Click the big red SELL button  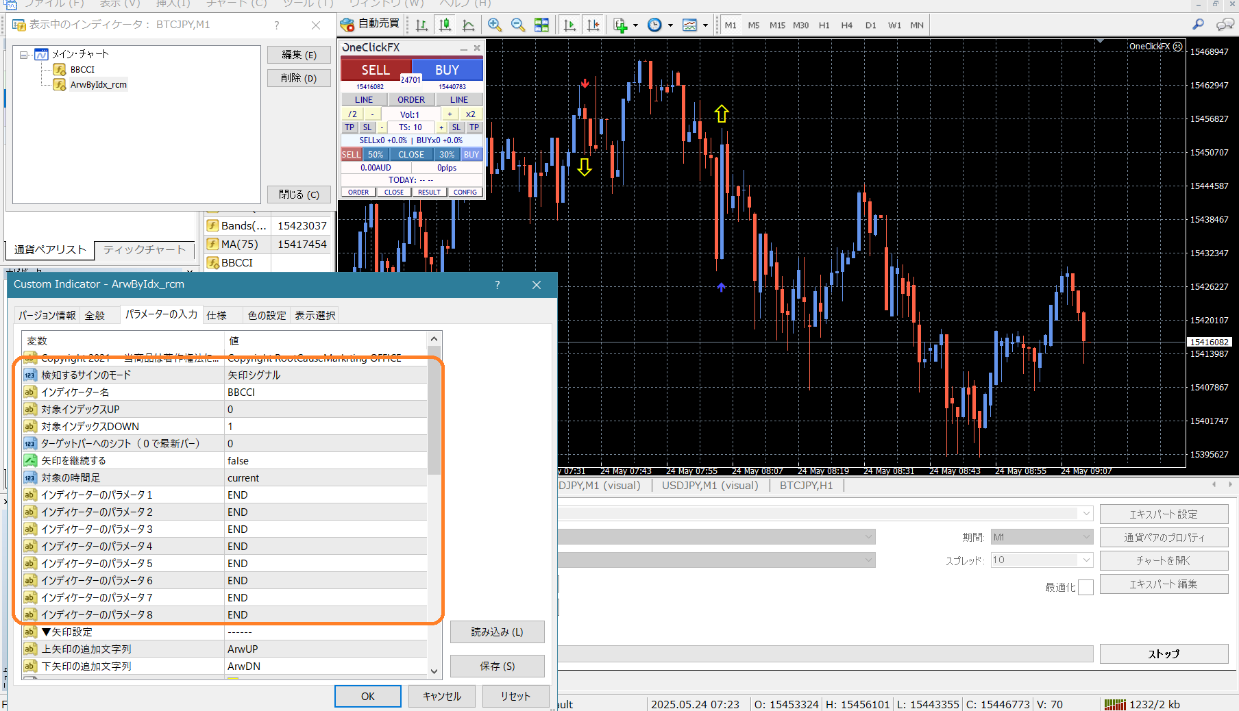[376, 70]
